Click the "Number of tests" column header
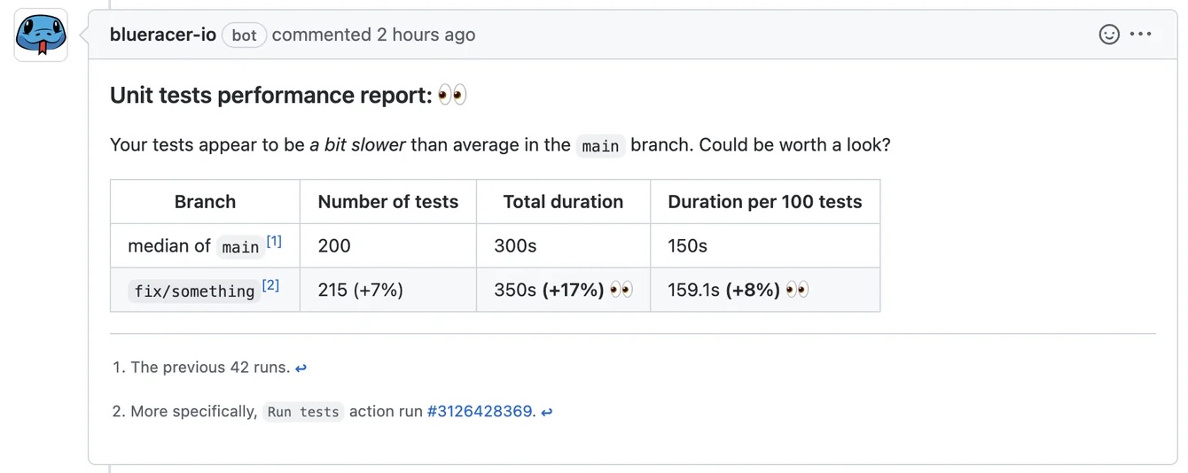 coord(387,202)
